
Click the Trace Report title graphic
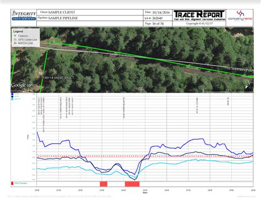(x=199, y=15)
